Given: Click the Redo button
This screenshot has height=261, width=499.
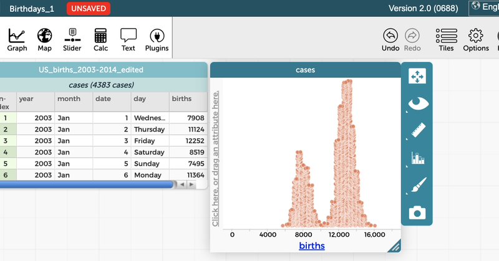Looking at the screenshot, I should click(x=412, y=40).
